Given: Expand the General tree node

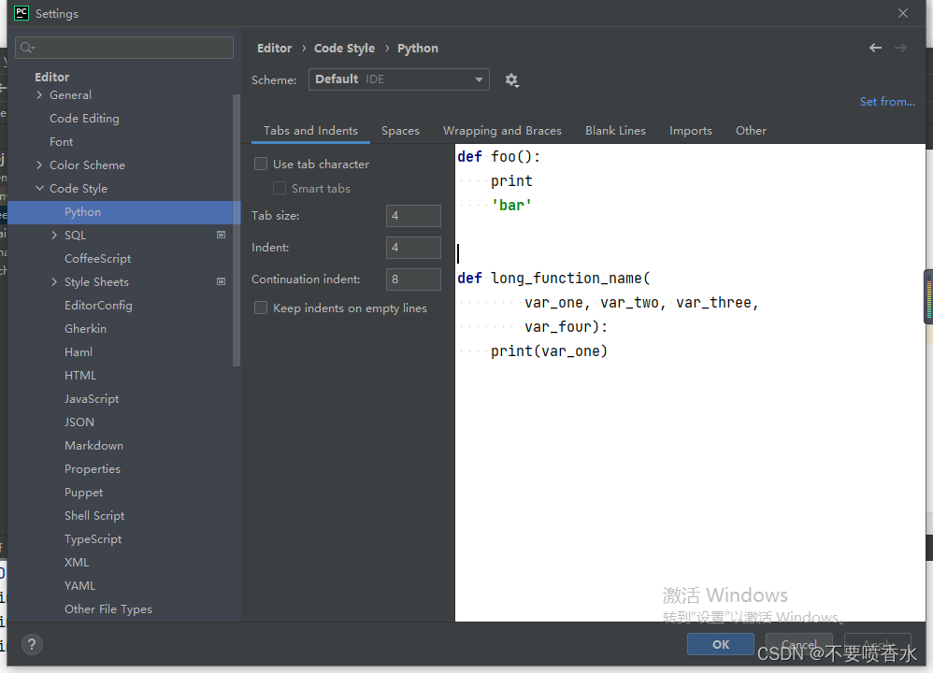Looking at the screenshot, I should (39, 95).
